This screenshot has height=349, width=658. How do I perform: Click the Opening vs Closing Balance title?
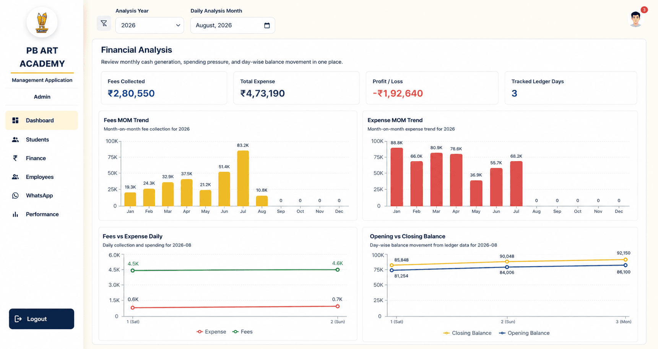408,236
